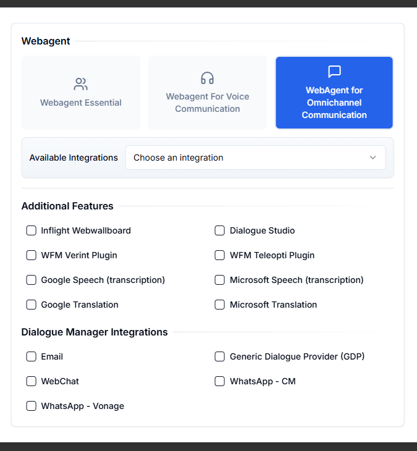Check the Dialogue Studio option
This screenshot has width=417, height=451.
pyautogui.click(x=220, y=230)
